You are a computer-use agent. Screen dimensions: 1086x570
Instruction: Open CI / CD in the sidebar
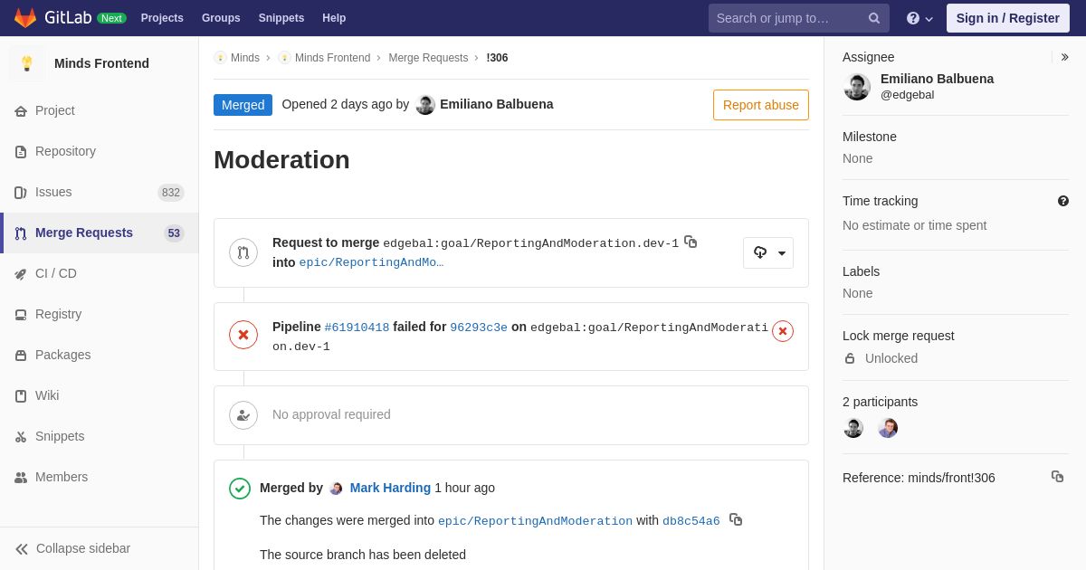tap(100, 273)
